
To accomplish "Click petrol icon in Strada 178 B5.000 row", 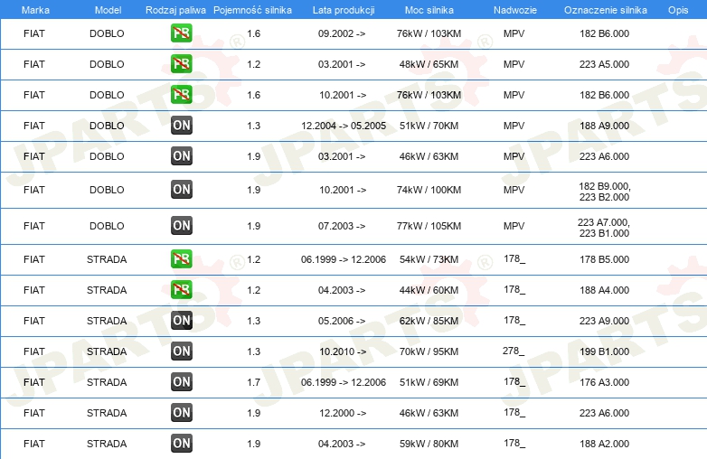I will point(181,259).
